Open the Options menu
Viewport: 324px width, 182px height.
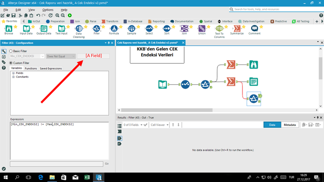pos(48,10)
